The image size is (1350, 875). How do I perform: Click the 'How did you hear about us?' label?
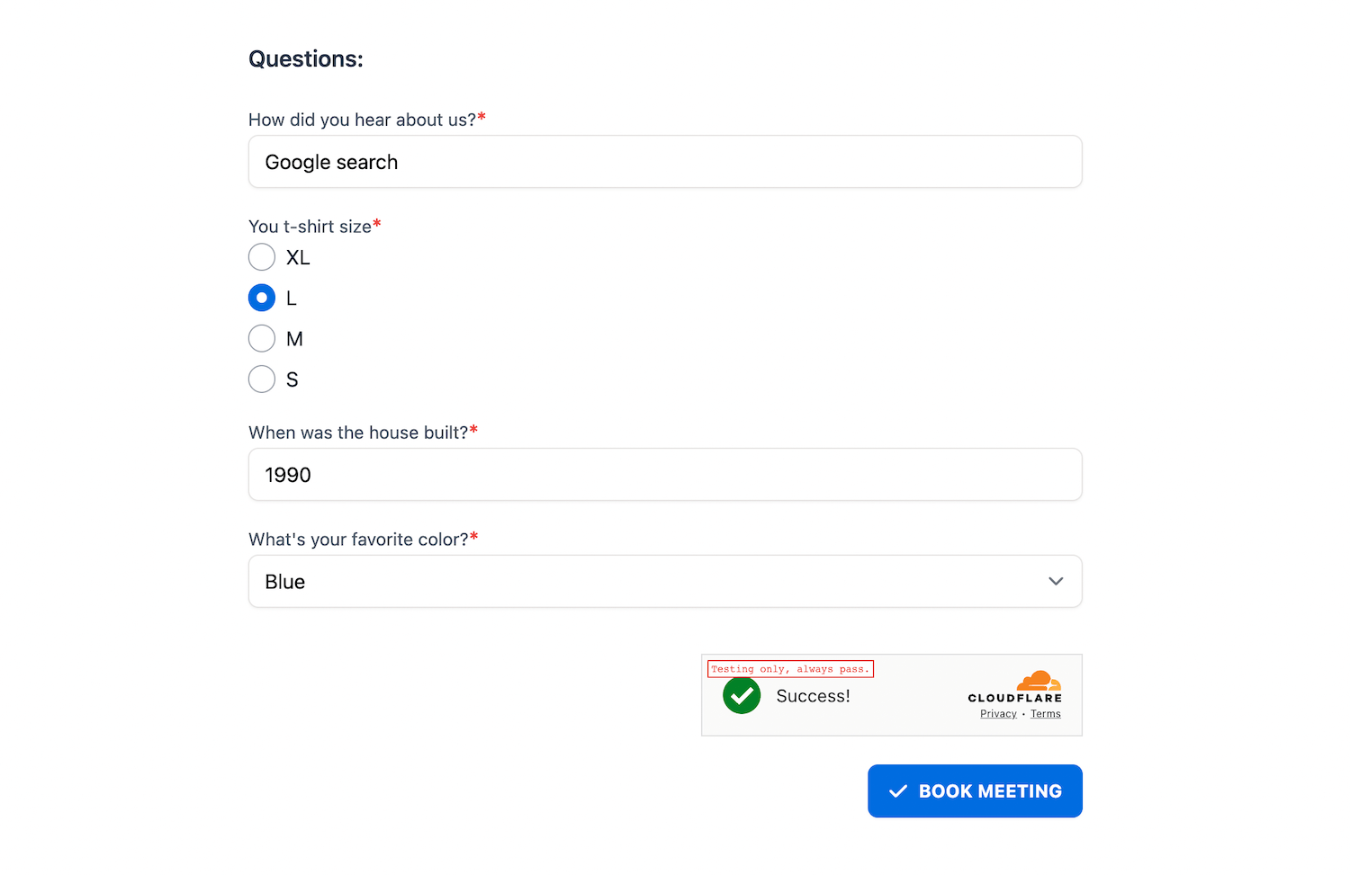pyautogui.click(x=362, y=120)
